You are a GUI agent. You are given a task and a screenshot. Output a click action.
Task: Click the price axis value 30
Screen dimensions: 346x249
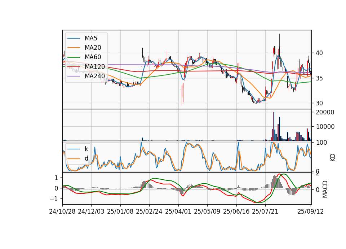click(319, 103)
